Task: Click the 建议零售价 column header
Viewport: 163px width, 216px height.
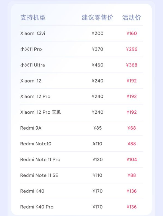Action: (x=97, y=17)
